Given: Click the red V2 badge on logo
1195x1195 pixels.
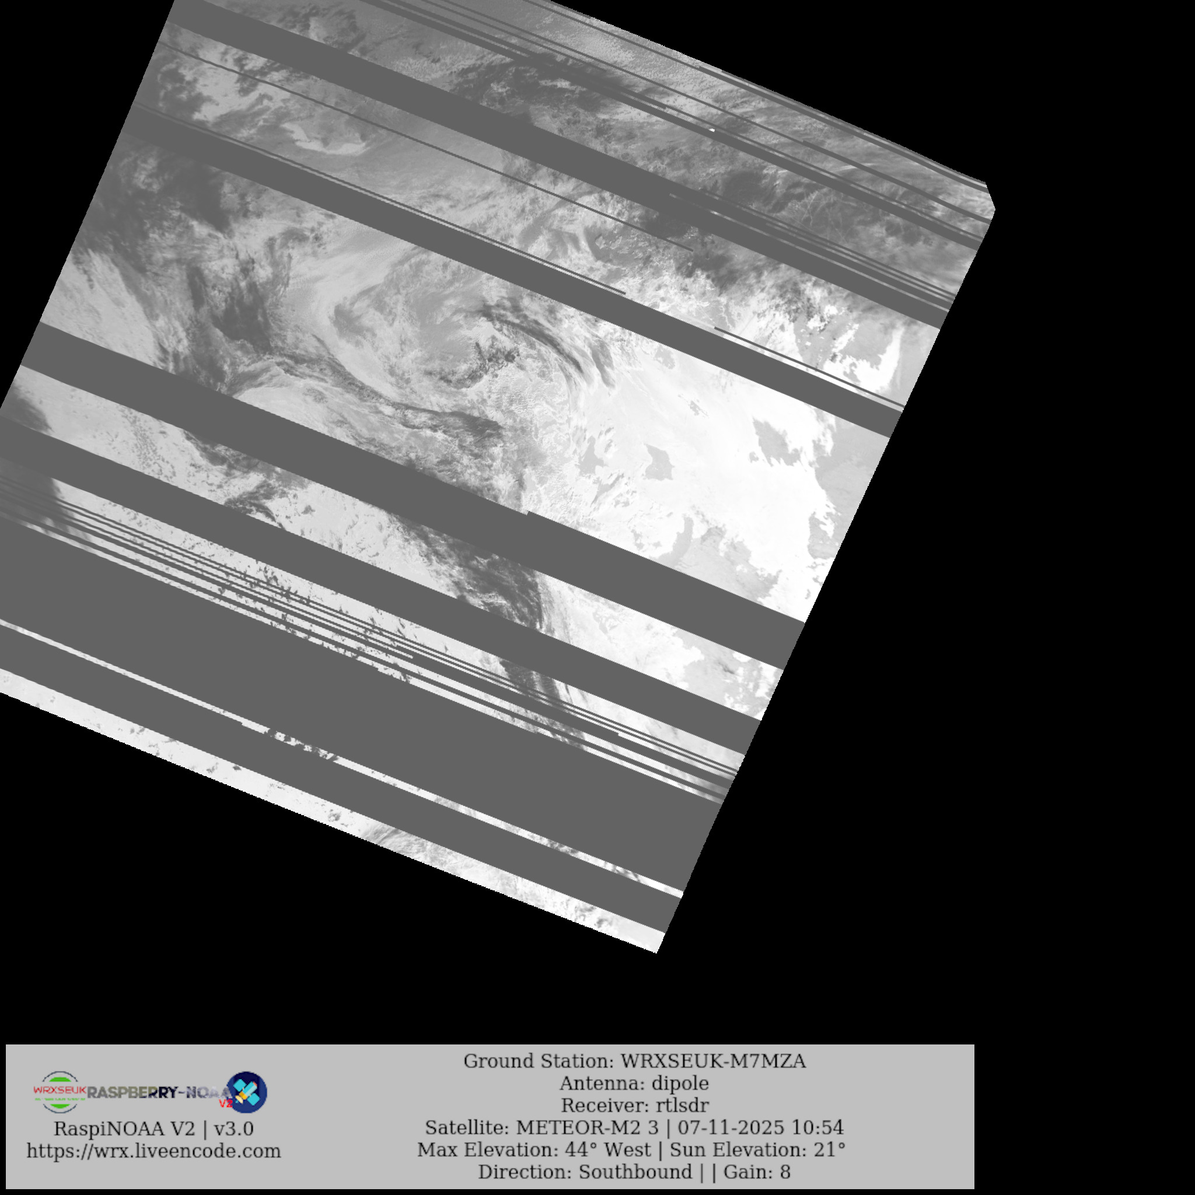Looking at the screenshot, I should click(226, 1103).
